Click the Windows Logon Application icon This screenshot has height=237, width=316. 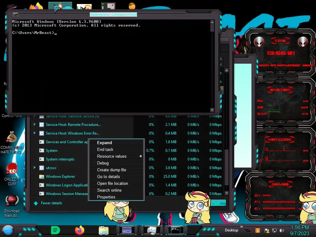click(x=42, y=185)
